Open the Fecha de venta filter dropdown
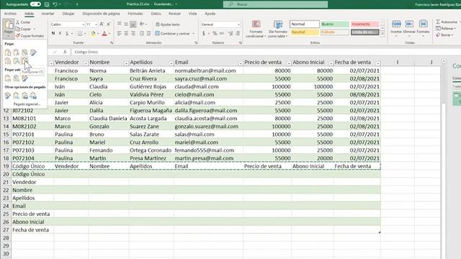461x259 pixels. pyautogui.click(x=377, y=63)
